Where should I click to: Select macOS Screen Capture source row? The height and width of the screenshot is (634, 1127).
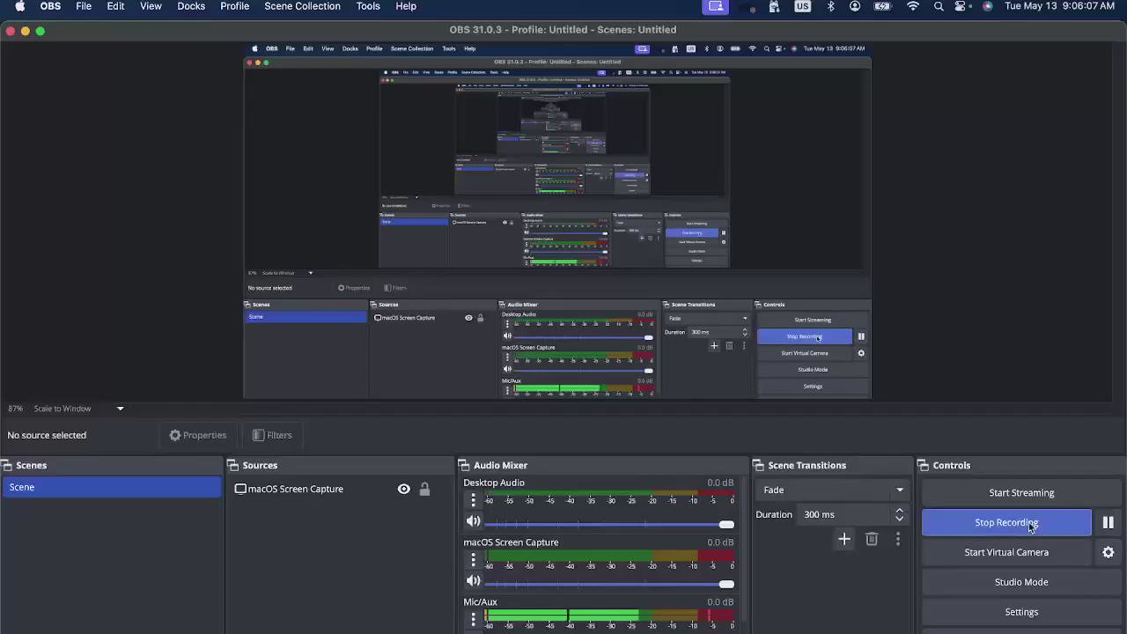pyautogui.click(x=339, y=489)
